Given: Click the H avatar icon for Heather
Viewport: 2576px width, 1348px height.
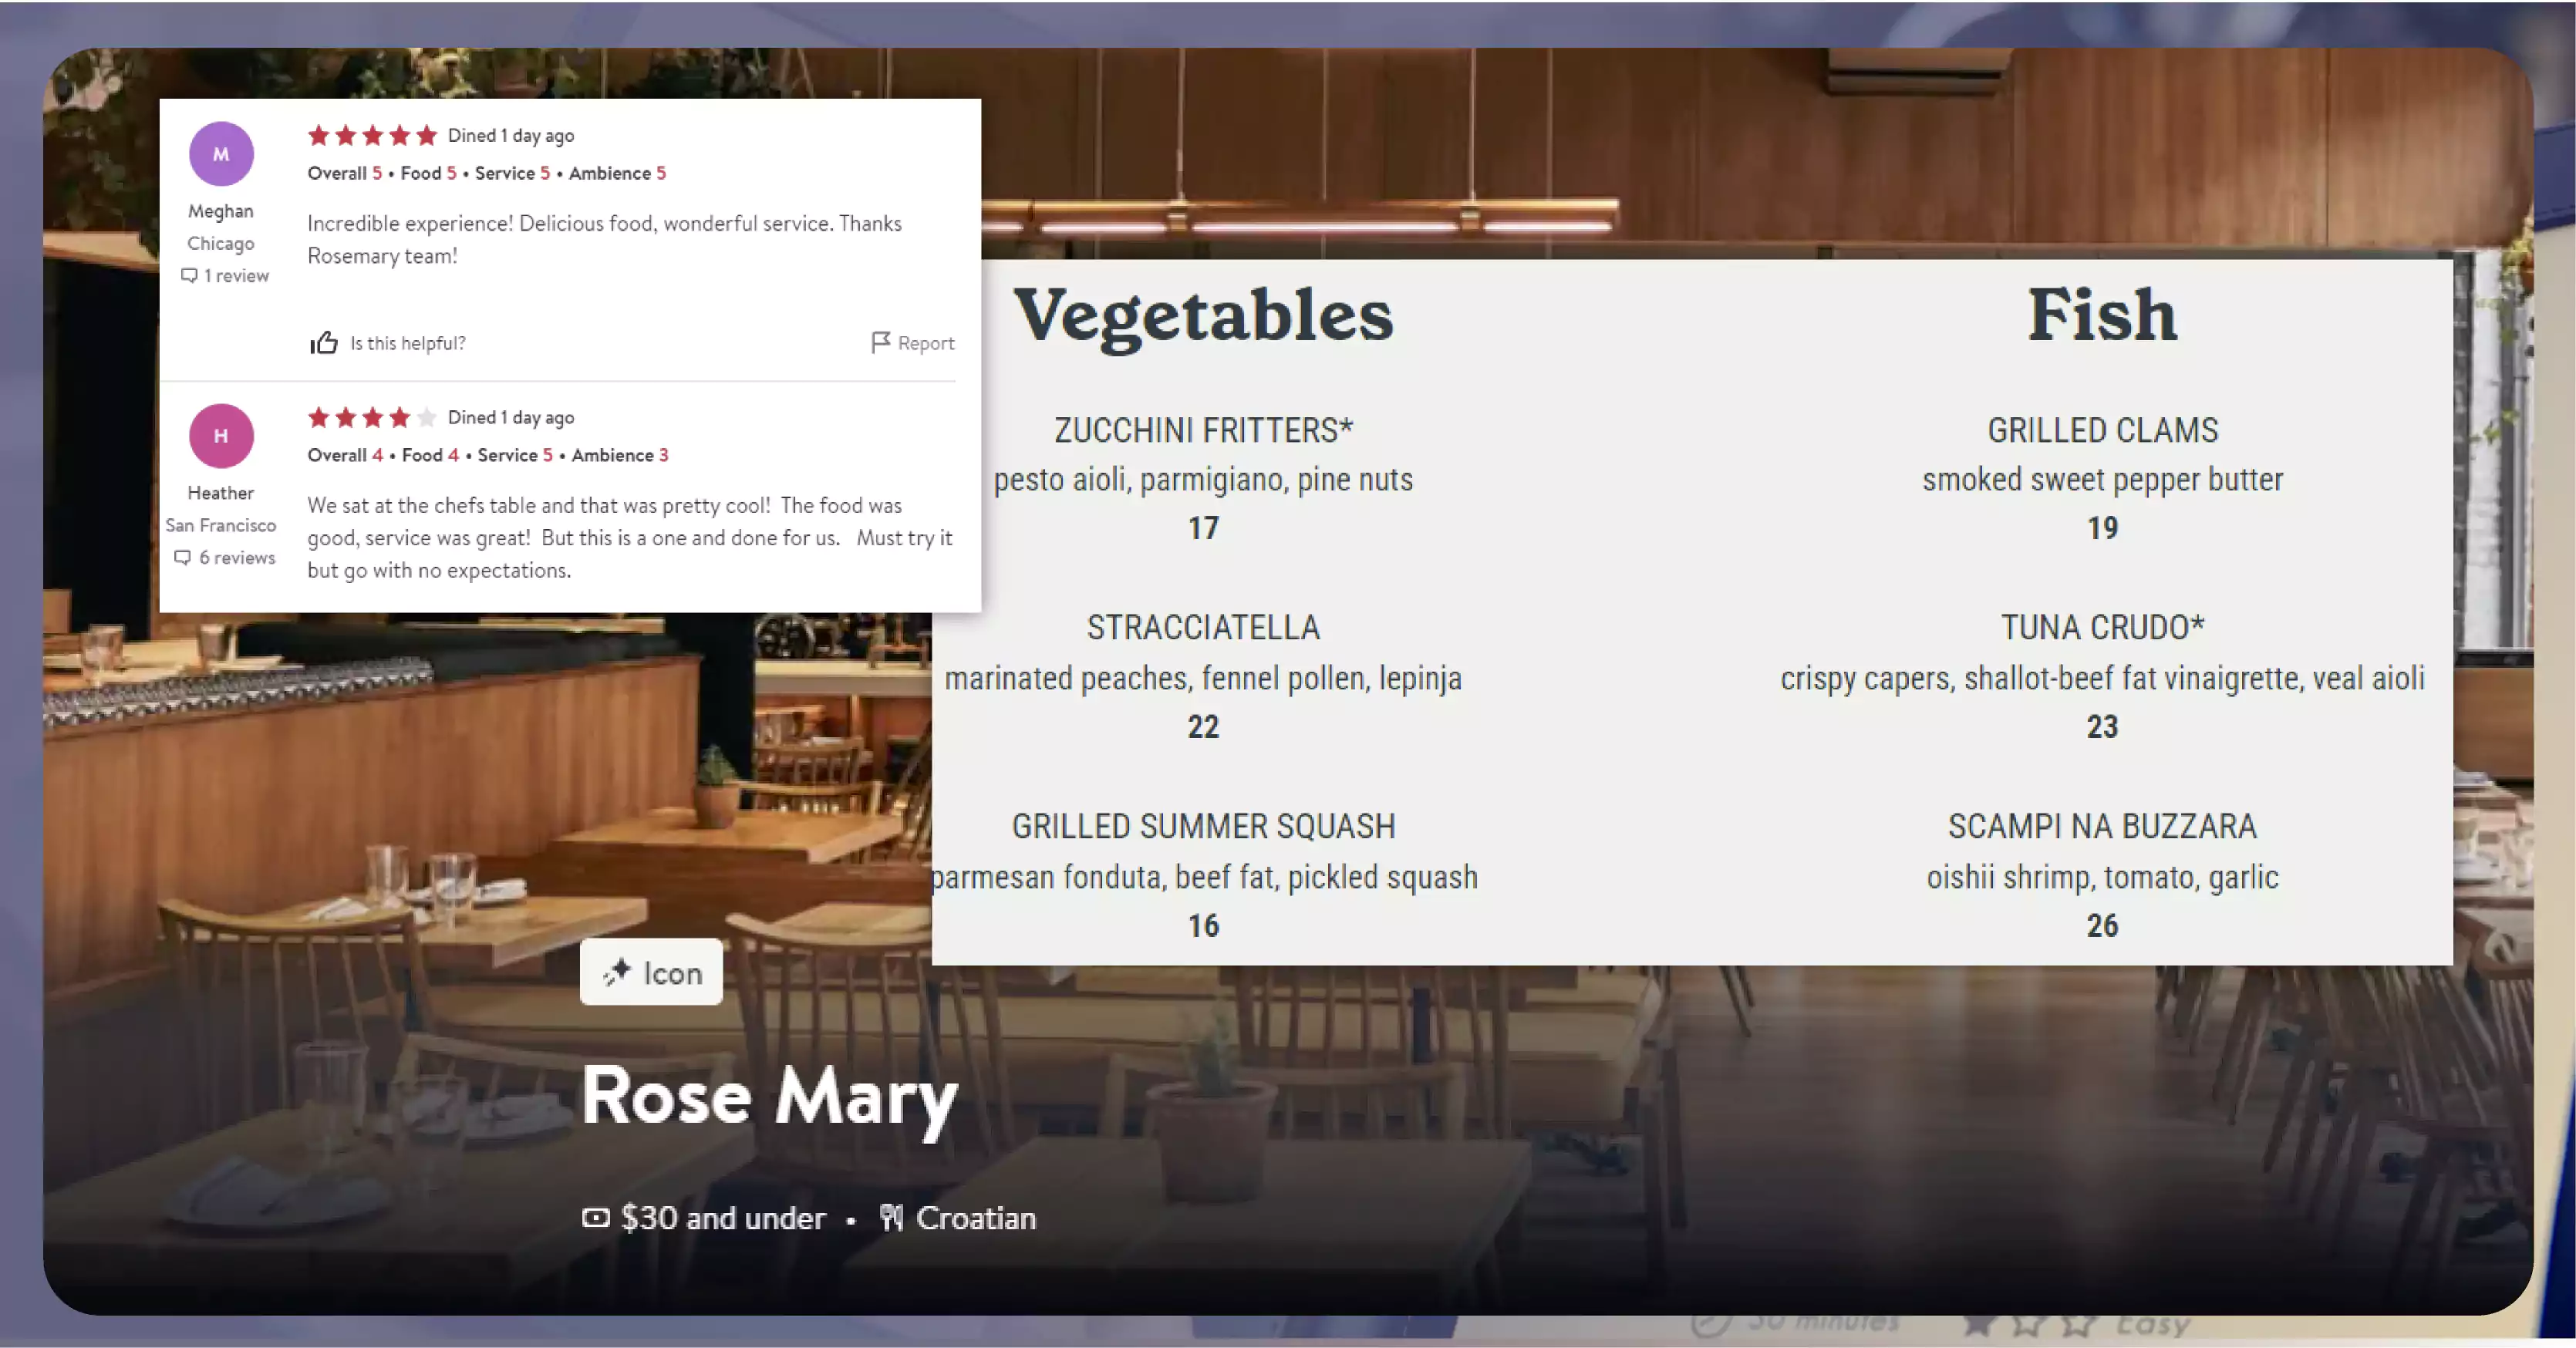Looking at the screenshot, I should pos(220,435).
